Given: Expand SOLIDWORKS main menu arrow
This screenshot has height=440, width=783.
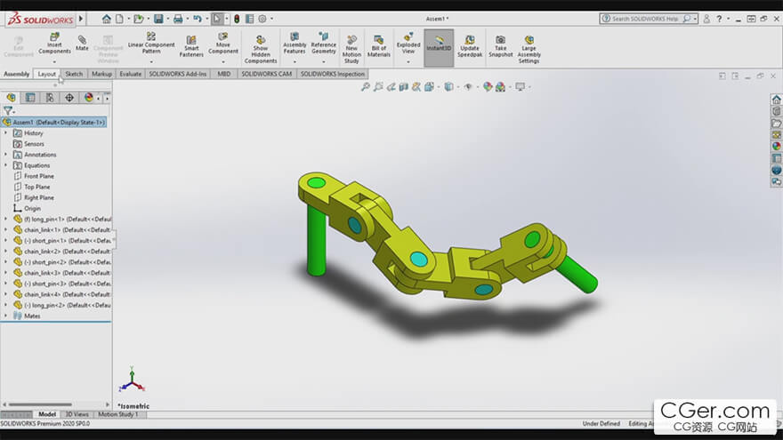Looking at the screenshot, I should (x=81, y=19).
